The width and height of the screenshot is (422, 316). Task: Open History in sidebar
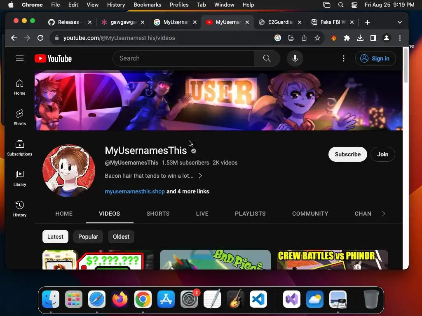20,209
